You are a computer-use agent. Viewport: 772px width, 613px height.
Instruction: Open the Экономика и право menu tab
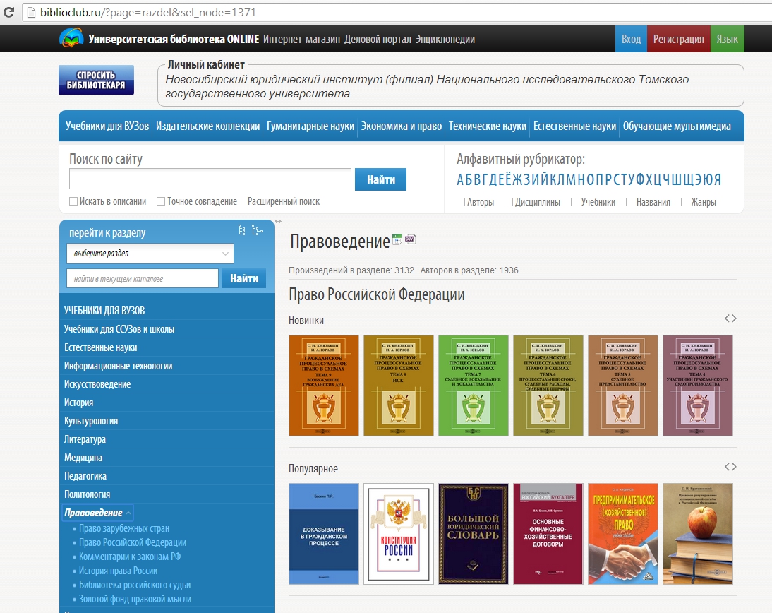(401, 126)
